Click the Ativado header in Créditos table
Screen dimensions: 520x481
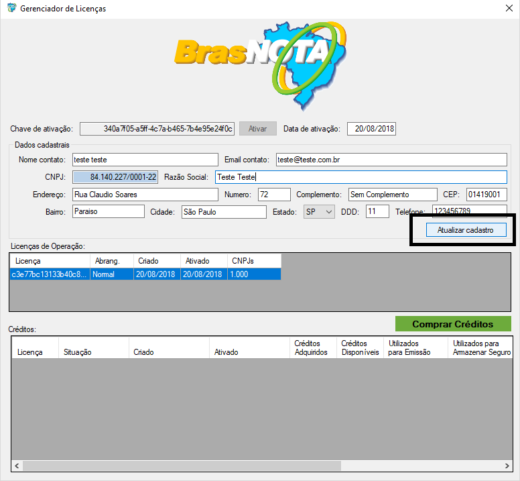(x=250, y=348)
